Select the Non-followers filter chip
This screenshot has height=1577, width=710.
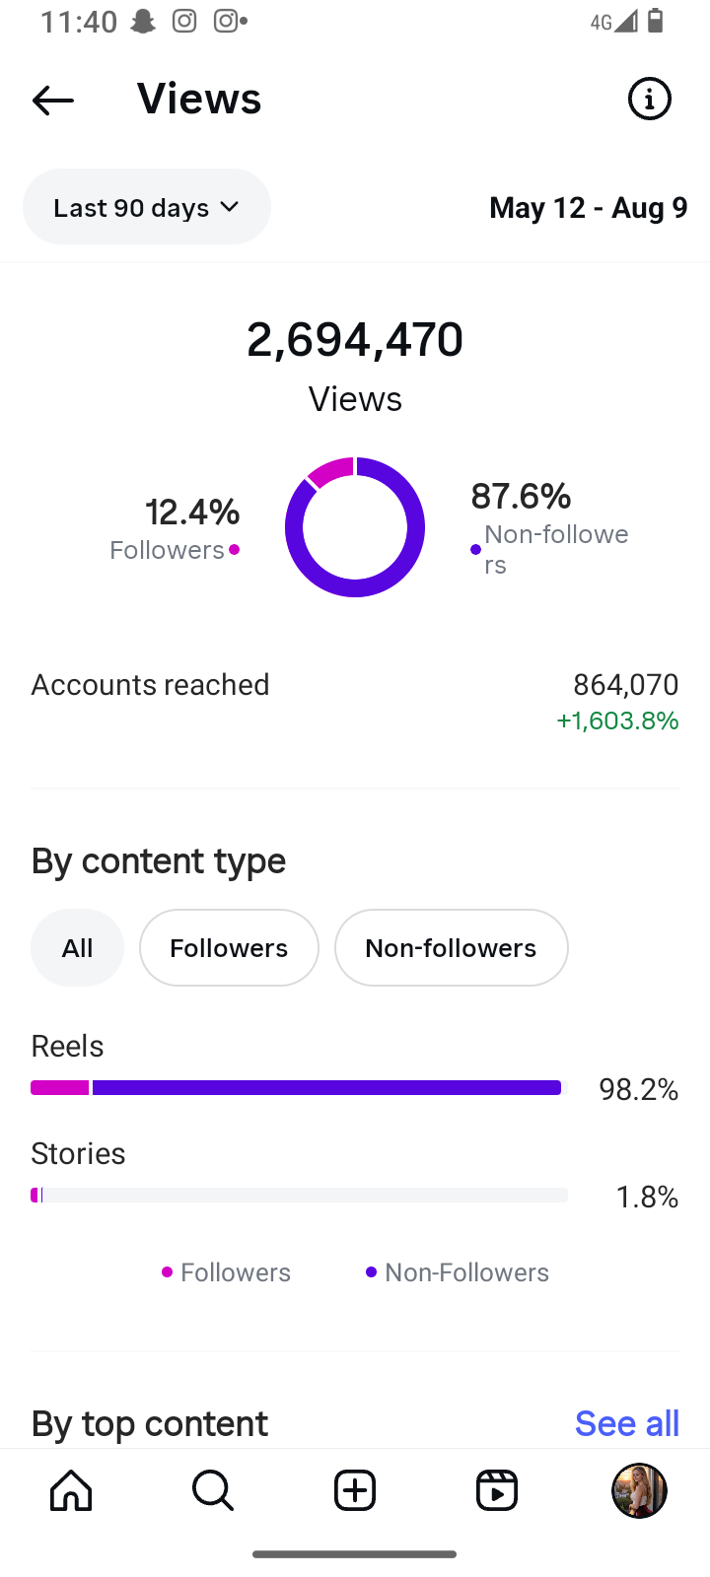click(451, 948)
